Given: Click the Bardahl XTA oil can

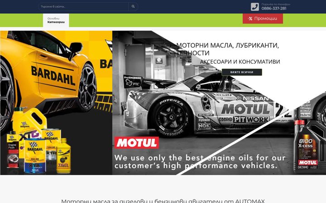Looking at the screenshot, I should tap(35, 156).
